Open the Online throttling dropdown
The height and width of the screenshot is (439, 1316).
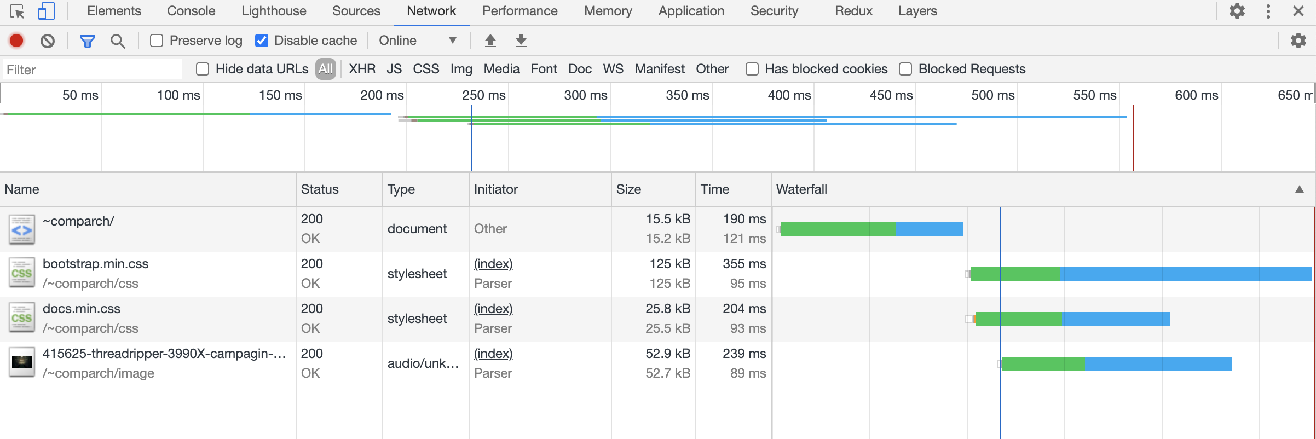click(417, 41)
